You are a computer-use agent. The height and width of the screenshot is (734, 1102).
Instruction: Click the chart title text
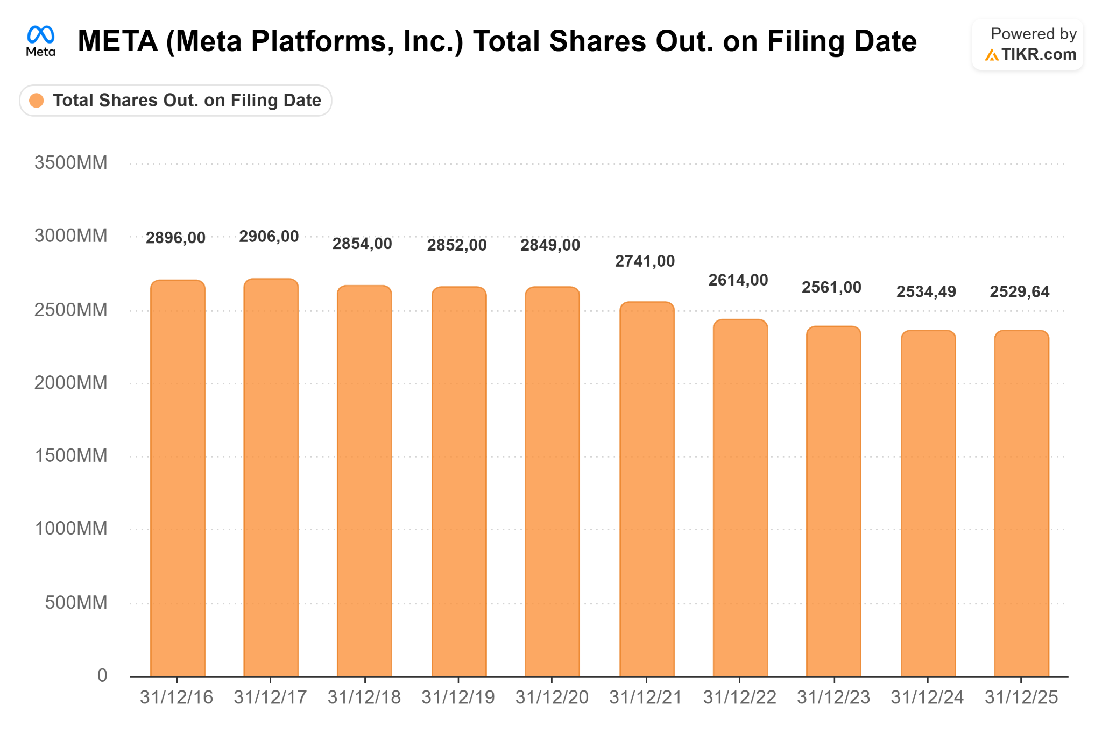pyautogui.click(x=497, y=41)
